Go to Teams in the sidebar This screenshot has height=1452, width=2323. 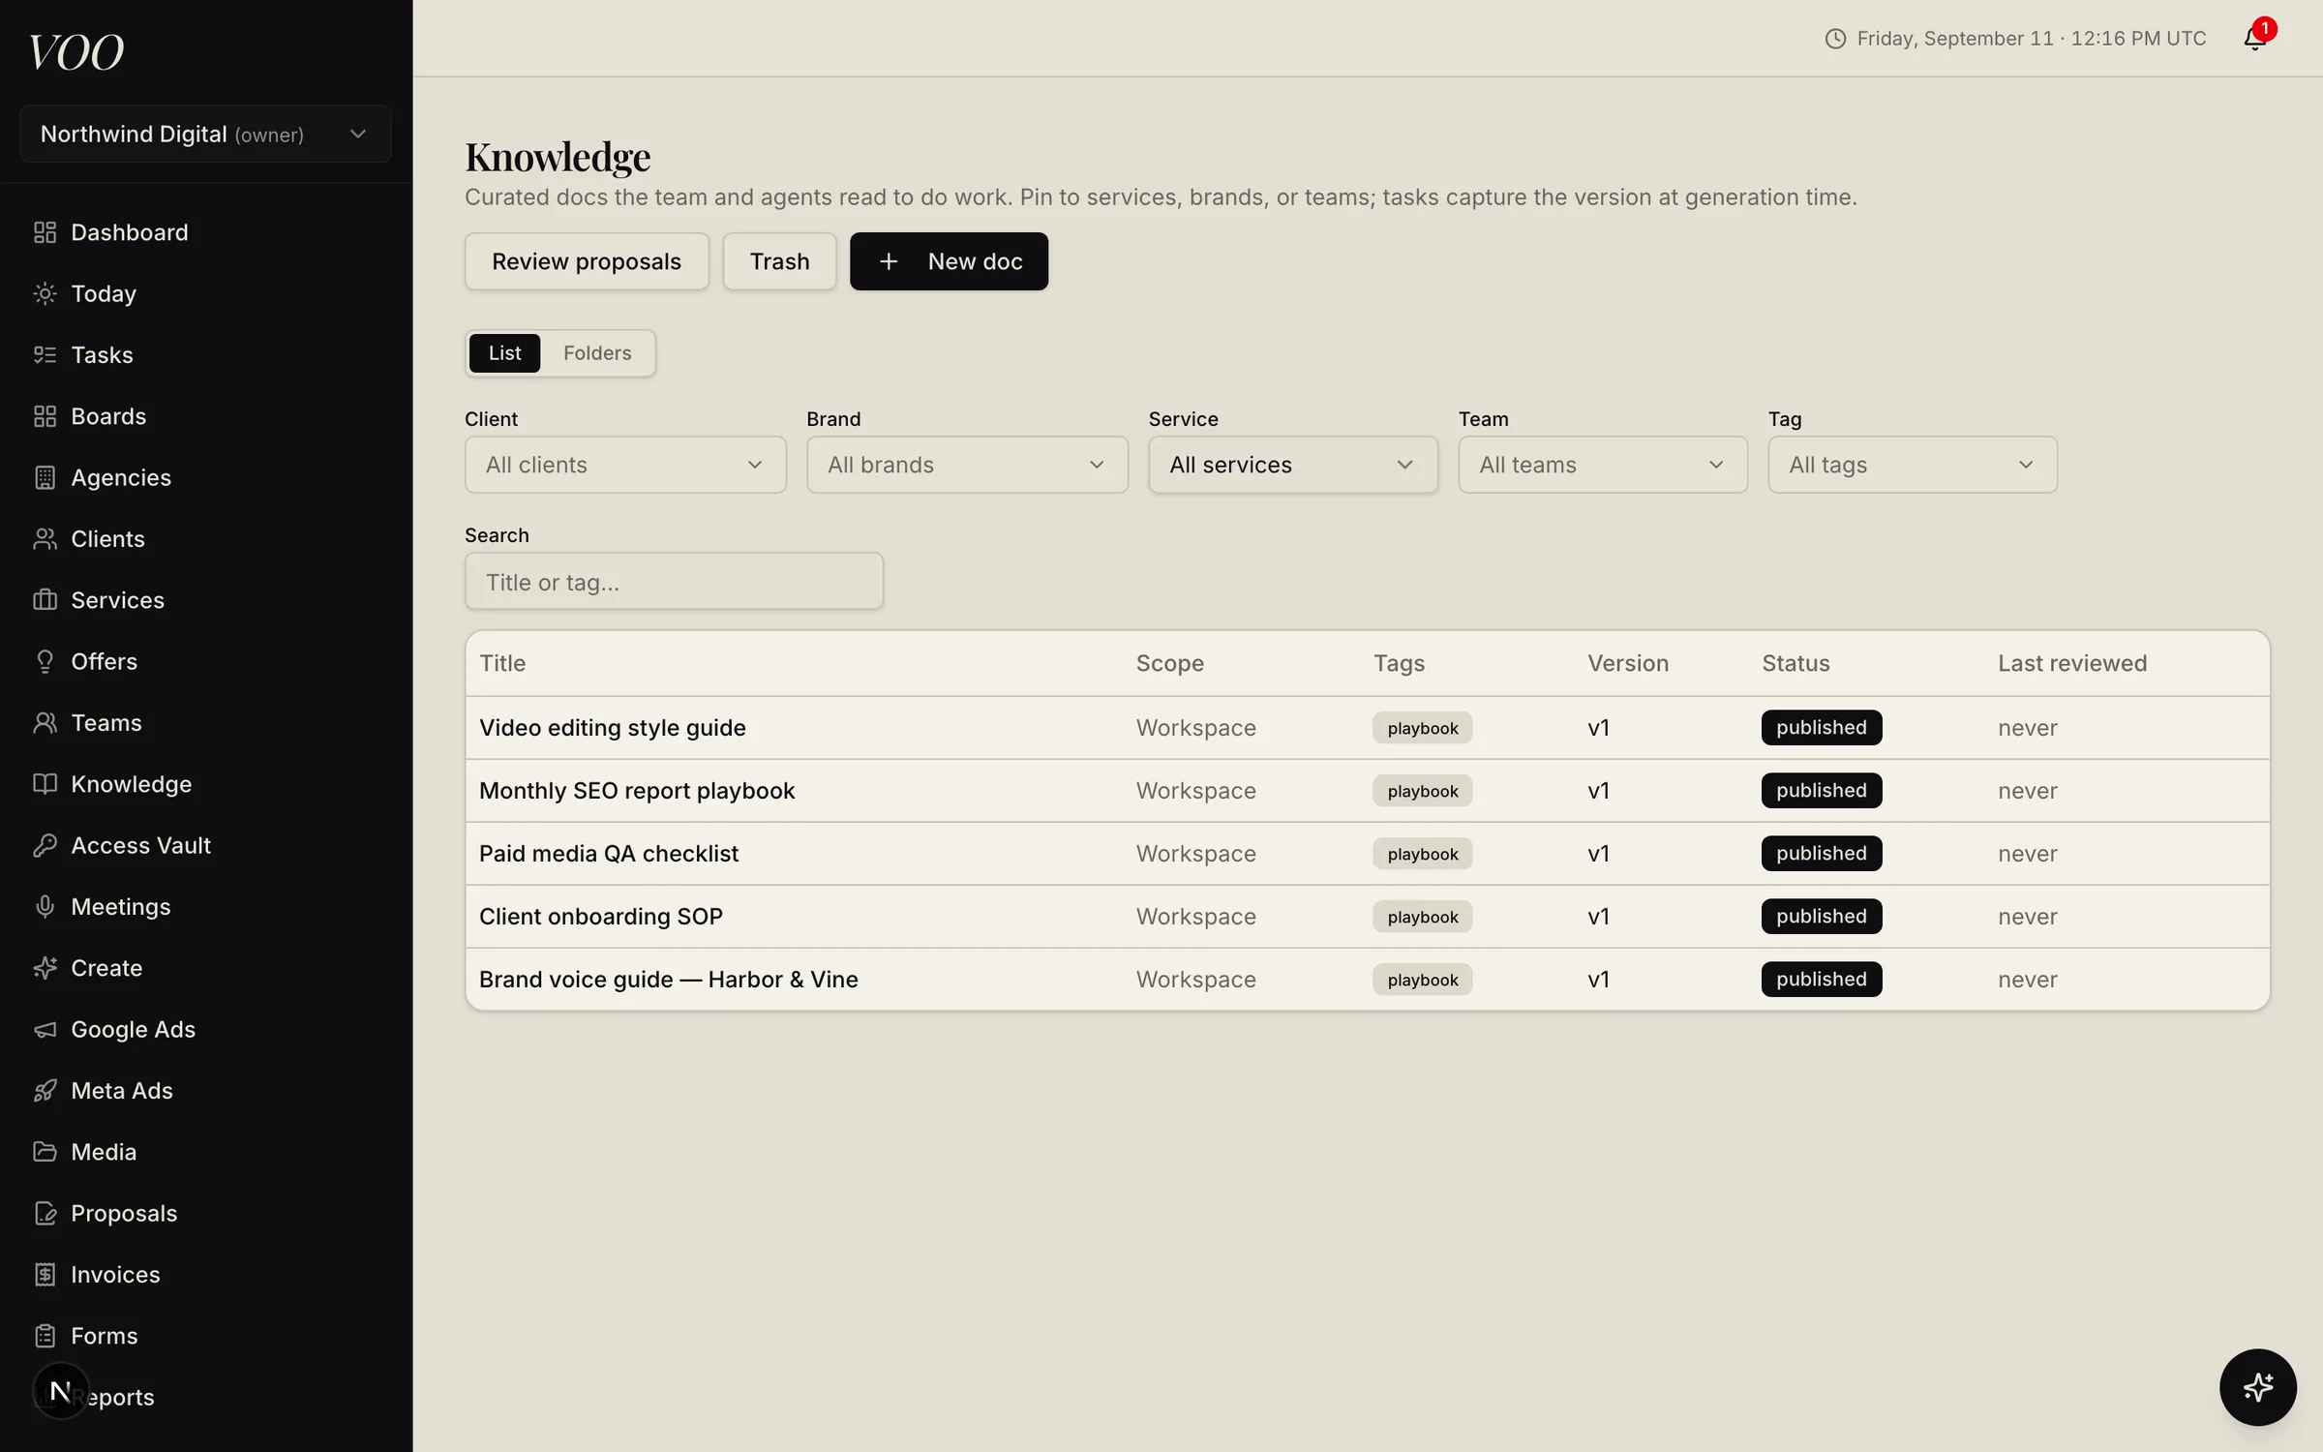point(106,722)
